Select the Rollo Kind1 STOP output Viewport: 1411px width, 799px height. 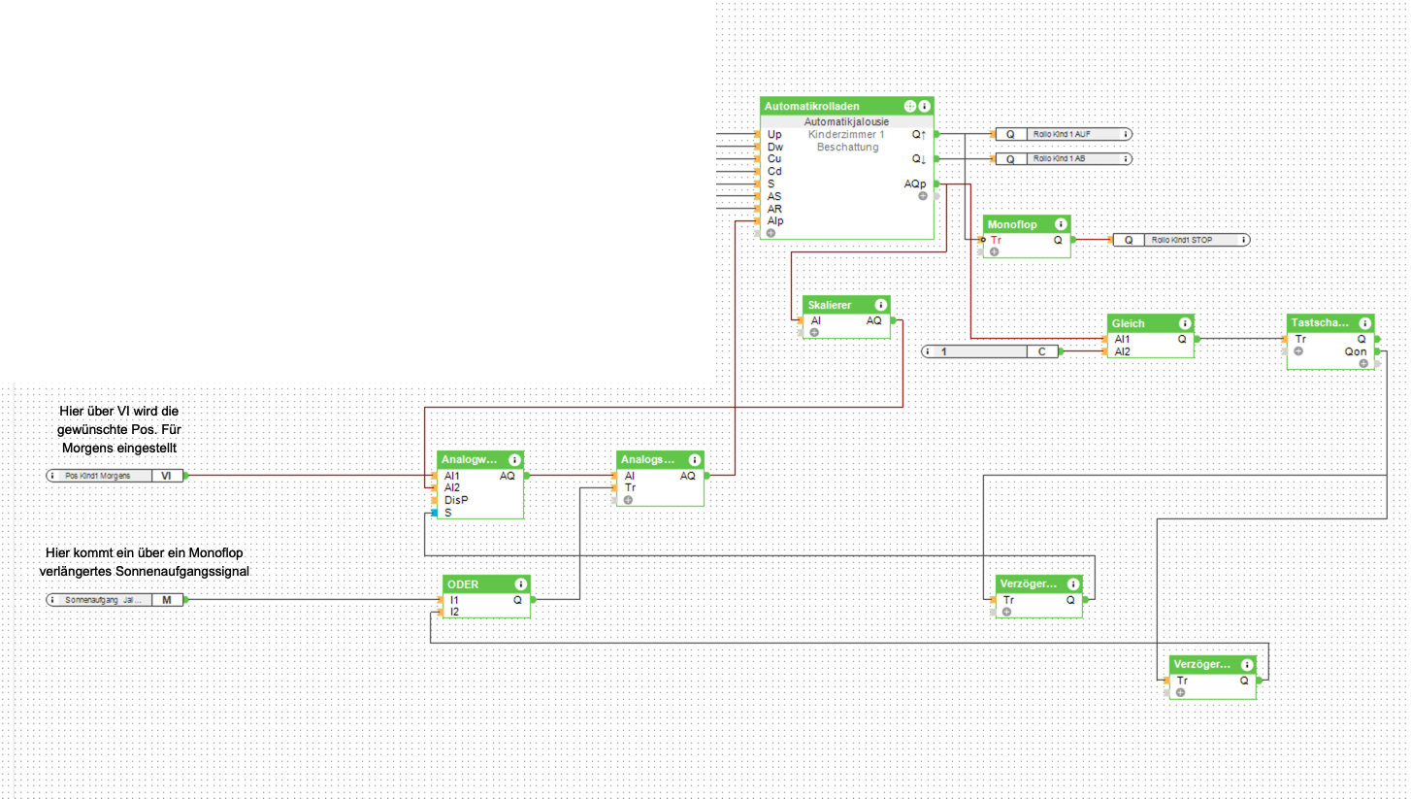pos(1181,239)
